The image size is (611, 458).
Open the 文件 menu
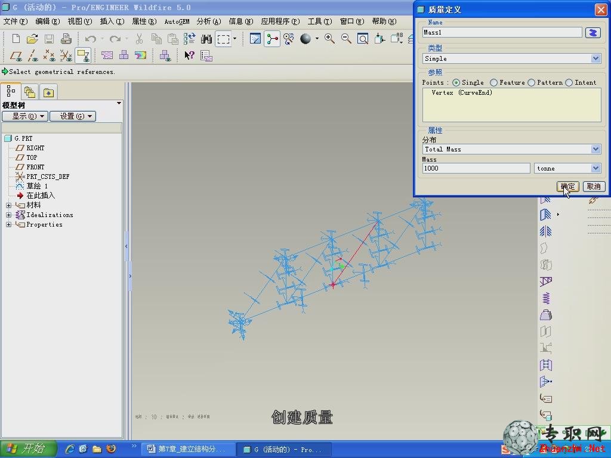click(16, 21)
